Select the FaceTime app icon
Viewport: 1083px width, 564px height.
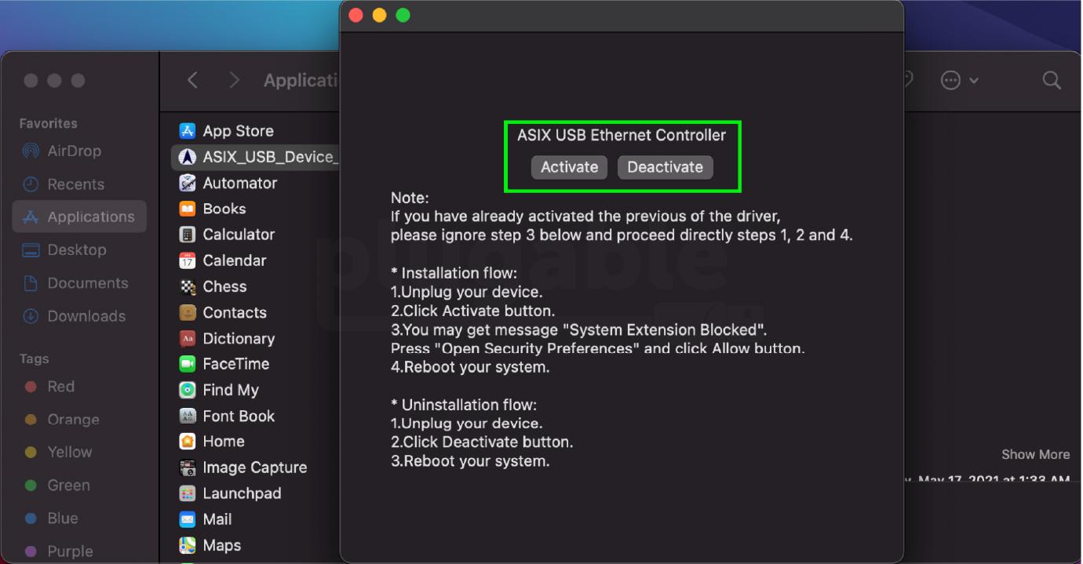tap(187, 364)
